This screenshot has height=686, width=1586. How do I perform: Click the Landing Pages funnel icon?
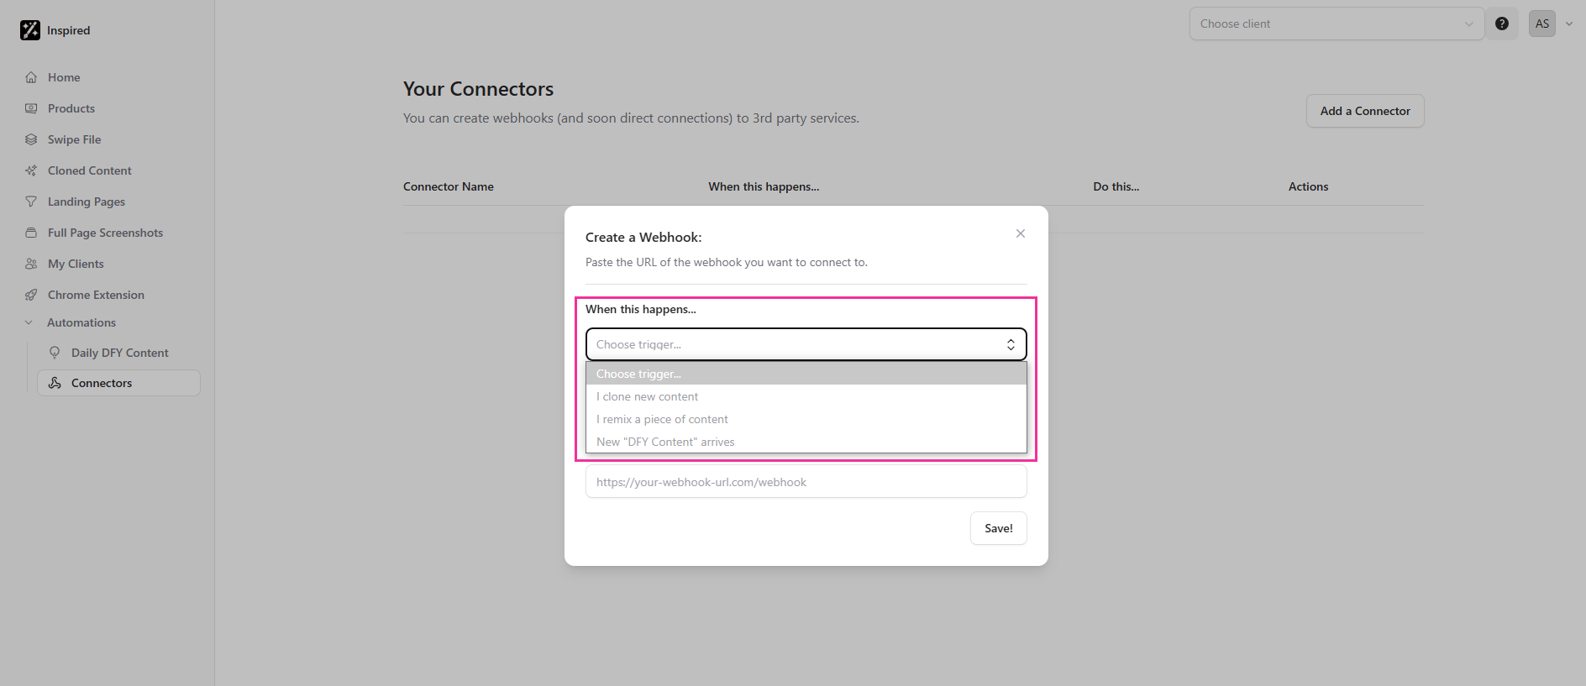click(31, 202)
